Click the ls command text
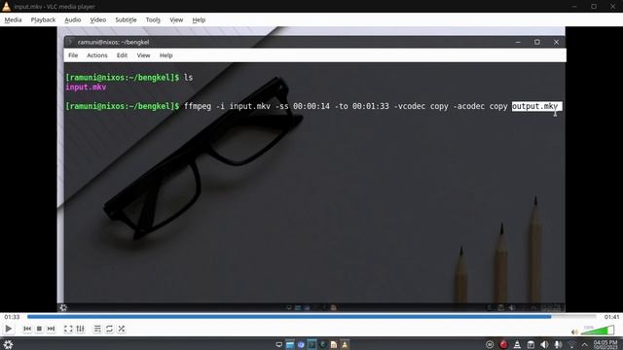 [x=188, y=78]
